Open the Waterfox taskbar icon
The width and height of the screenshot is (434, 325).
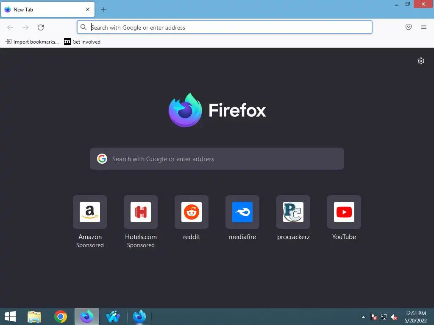coord(113,317)
